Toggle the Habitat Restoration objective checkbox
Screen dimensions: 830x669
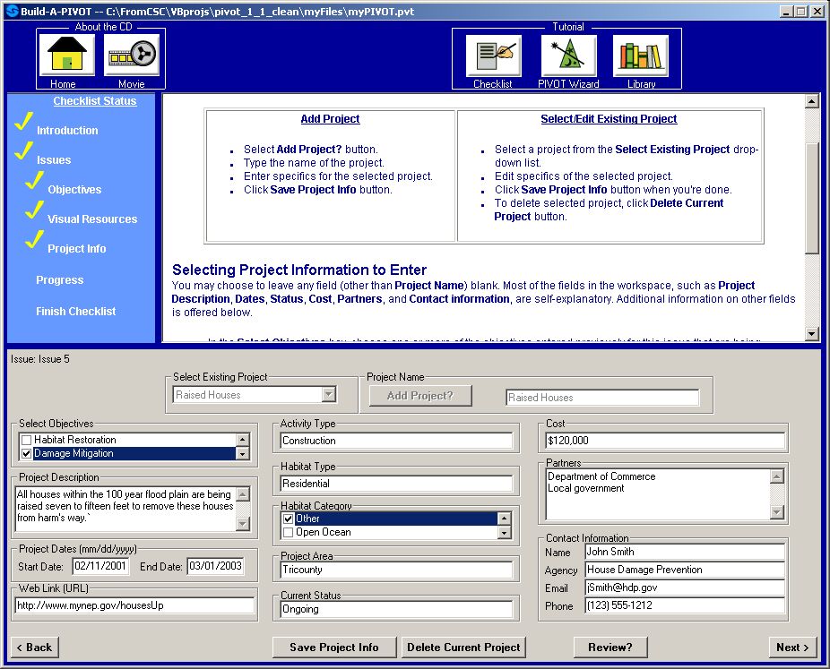[x=27, y=440]
